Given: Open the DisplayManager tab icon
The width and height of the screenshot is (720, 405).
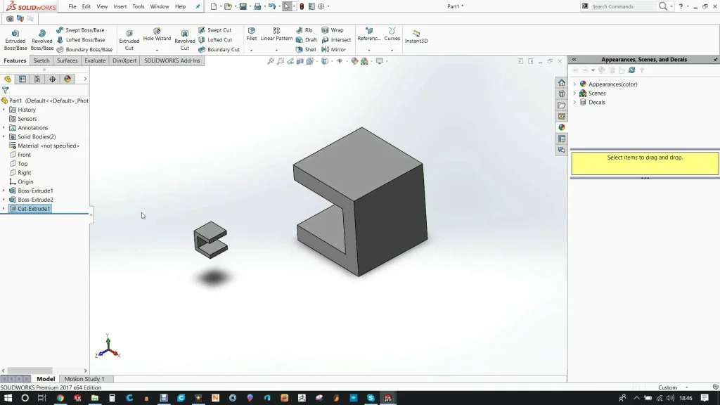Looking at the screenshot, I should point(67,79).
